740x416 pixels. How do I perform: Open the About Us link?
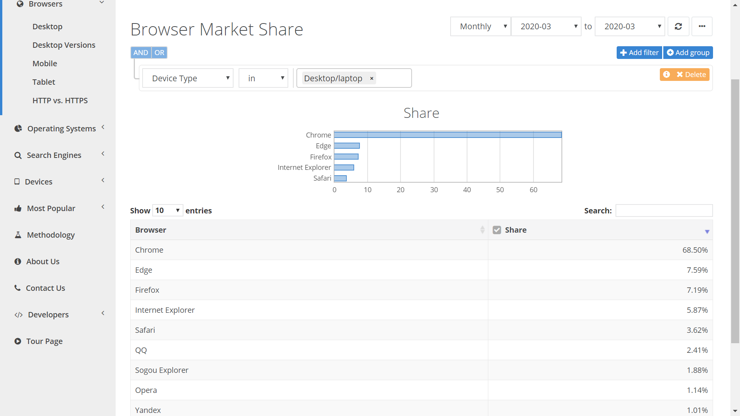coord(43,262)
